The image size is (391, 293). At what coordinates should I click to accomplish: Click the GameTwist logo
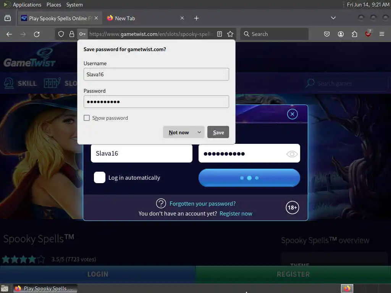pyautogui.click(x=30, y=58)
